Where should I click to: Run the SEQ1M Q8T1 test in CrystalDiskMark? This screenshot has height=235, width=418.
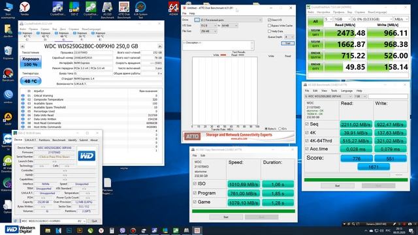315,33
